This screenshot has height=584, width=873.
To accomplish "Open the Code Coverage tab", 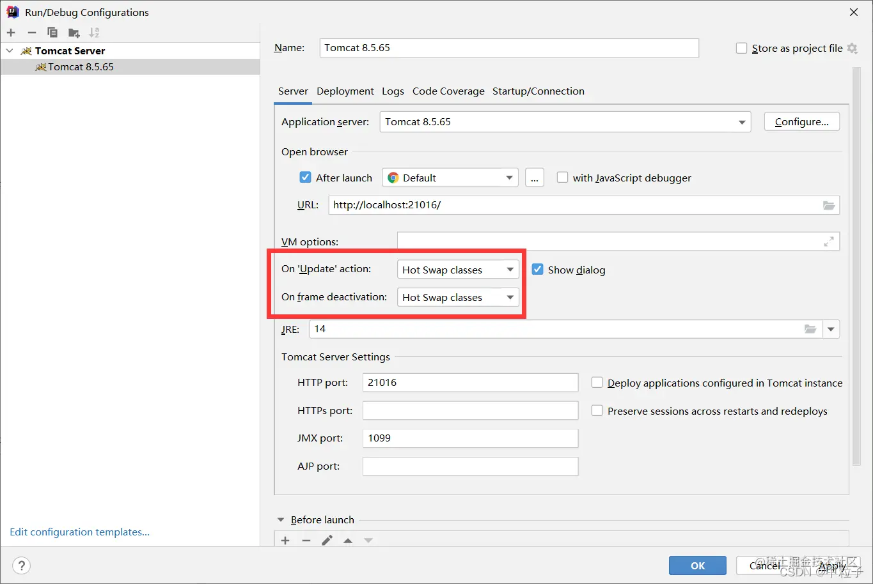I will click(x=448, y=91).
